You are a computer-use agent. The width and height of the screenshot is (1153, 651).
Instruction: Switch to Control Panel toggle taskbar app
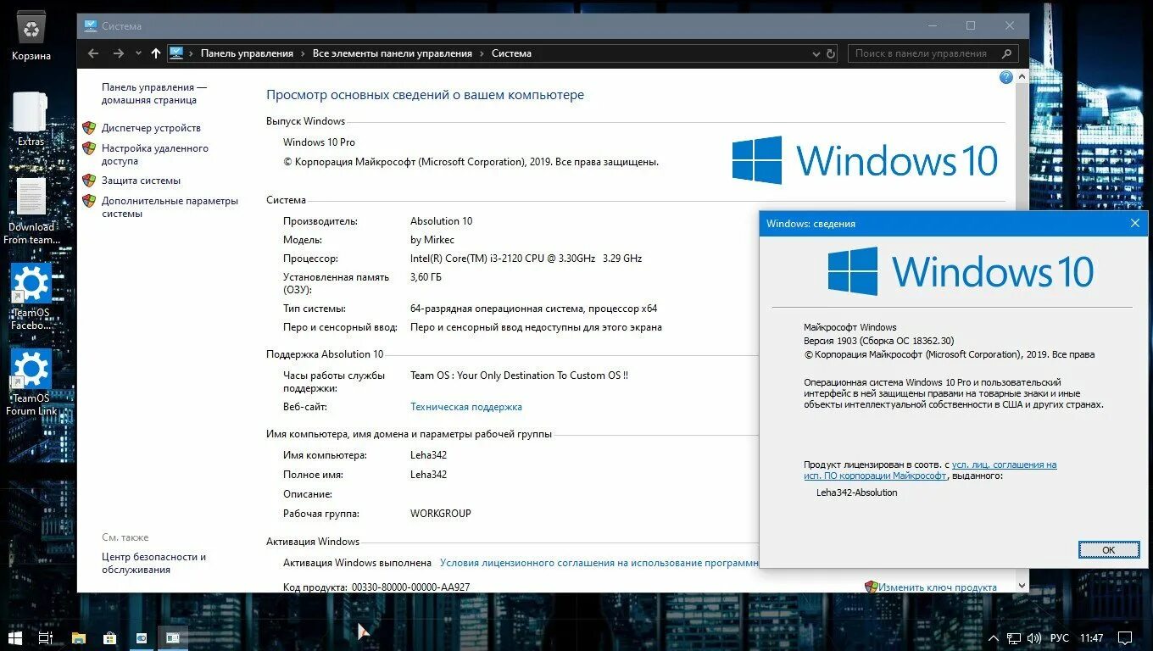point(141,637)
